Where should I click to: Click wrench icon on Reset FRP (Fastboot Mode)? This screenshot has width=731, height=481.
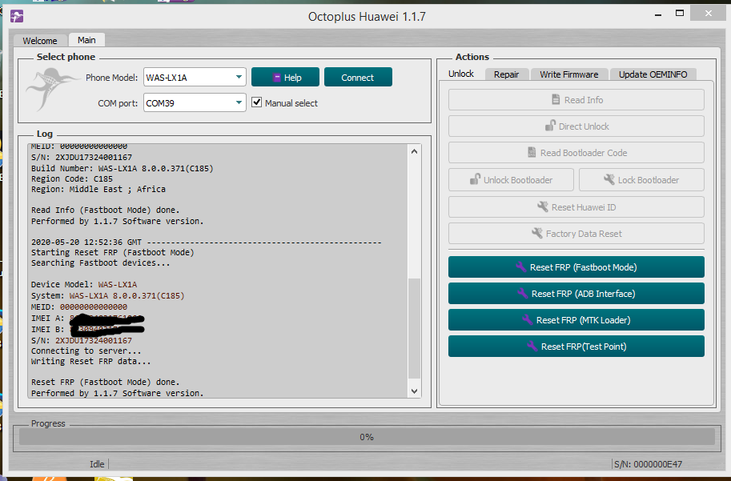point(521,267)
